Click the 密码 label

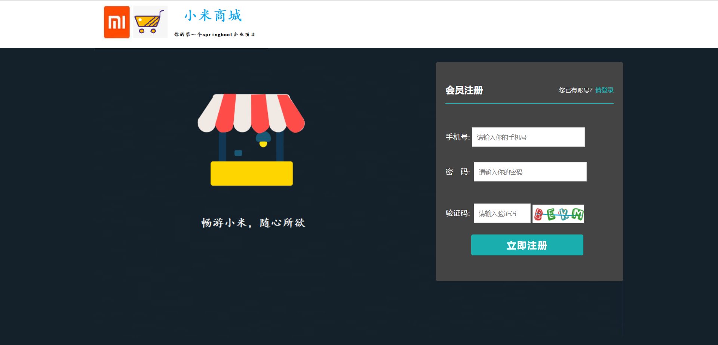(458, 172)
